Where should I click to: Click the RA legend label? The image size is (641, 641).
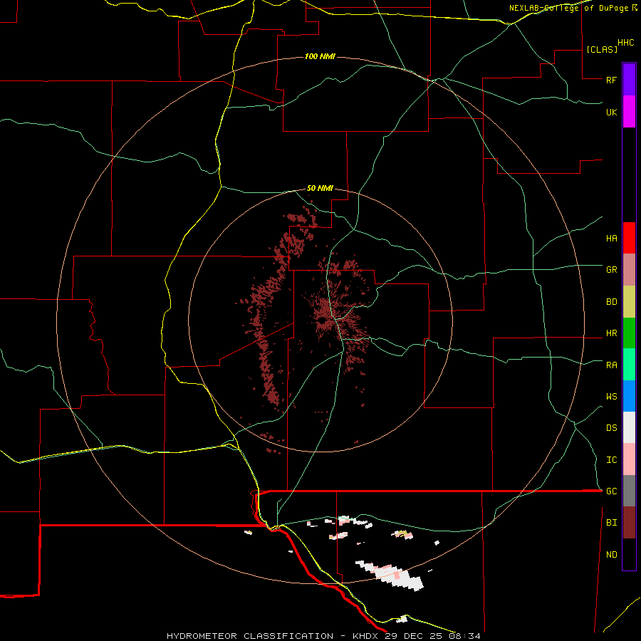point(611,365)
